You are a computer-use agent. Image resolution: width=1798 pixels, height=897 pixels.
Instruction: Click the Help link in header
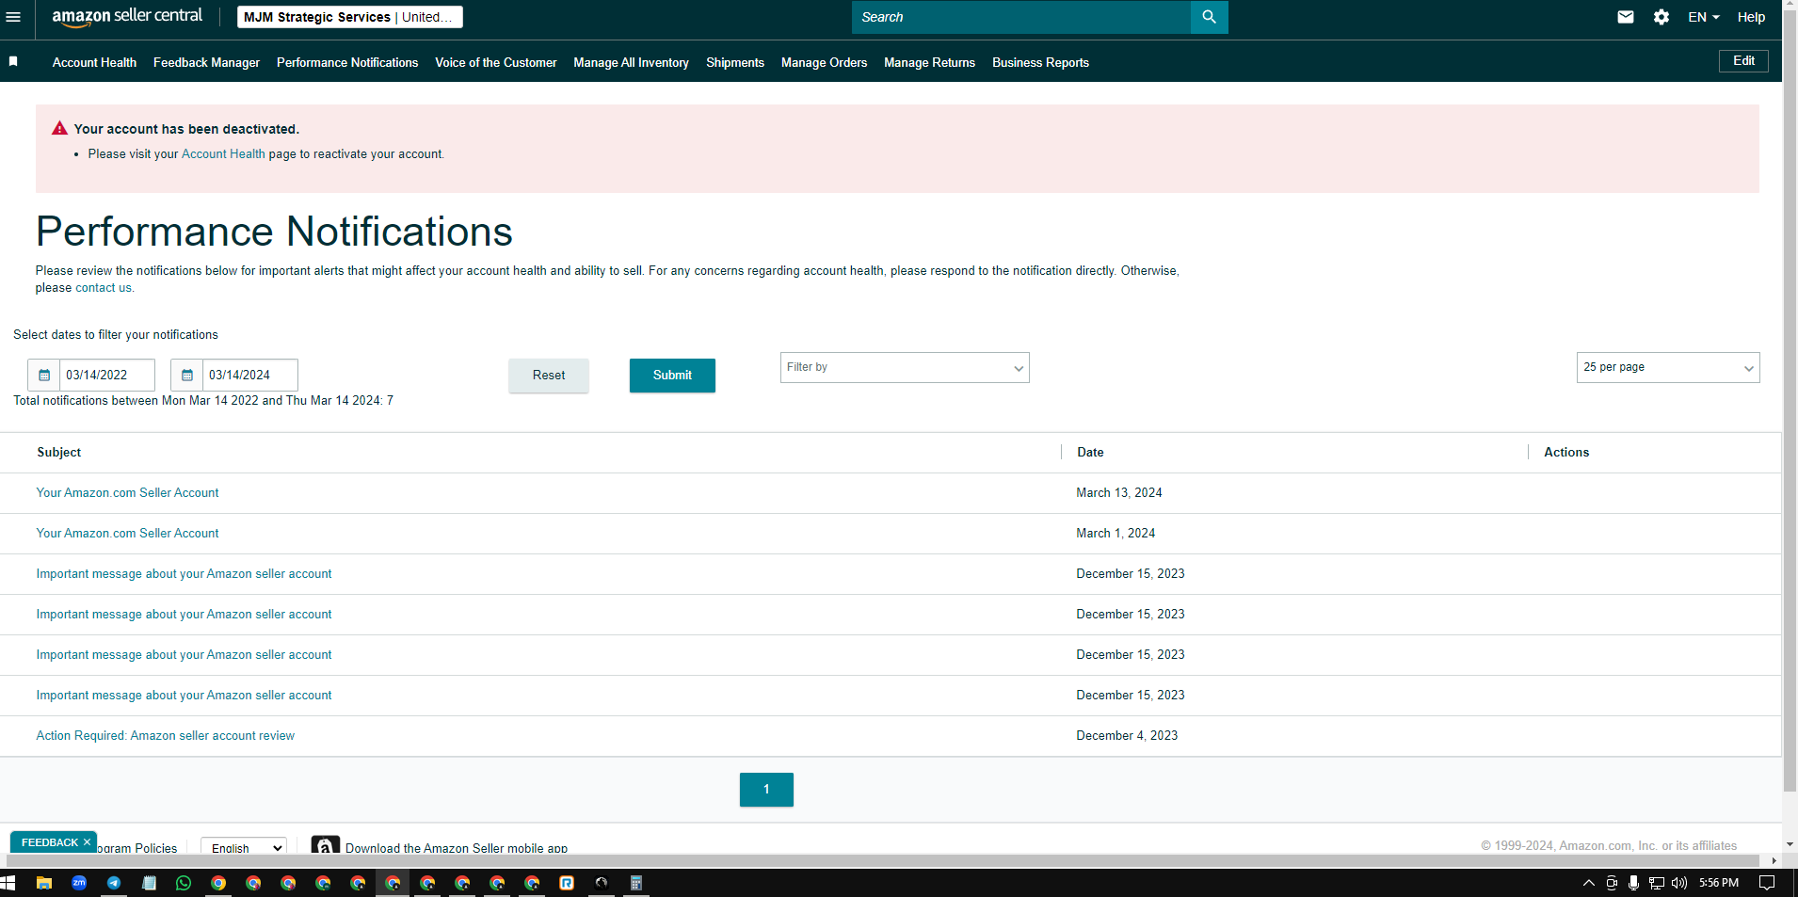(1751, 17)
